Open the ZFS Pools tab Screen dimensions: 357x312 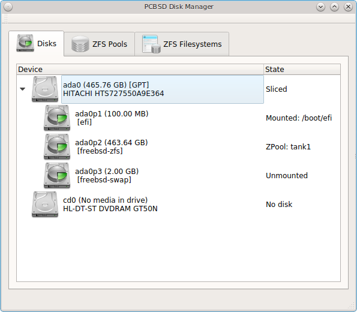point(99,44)
